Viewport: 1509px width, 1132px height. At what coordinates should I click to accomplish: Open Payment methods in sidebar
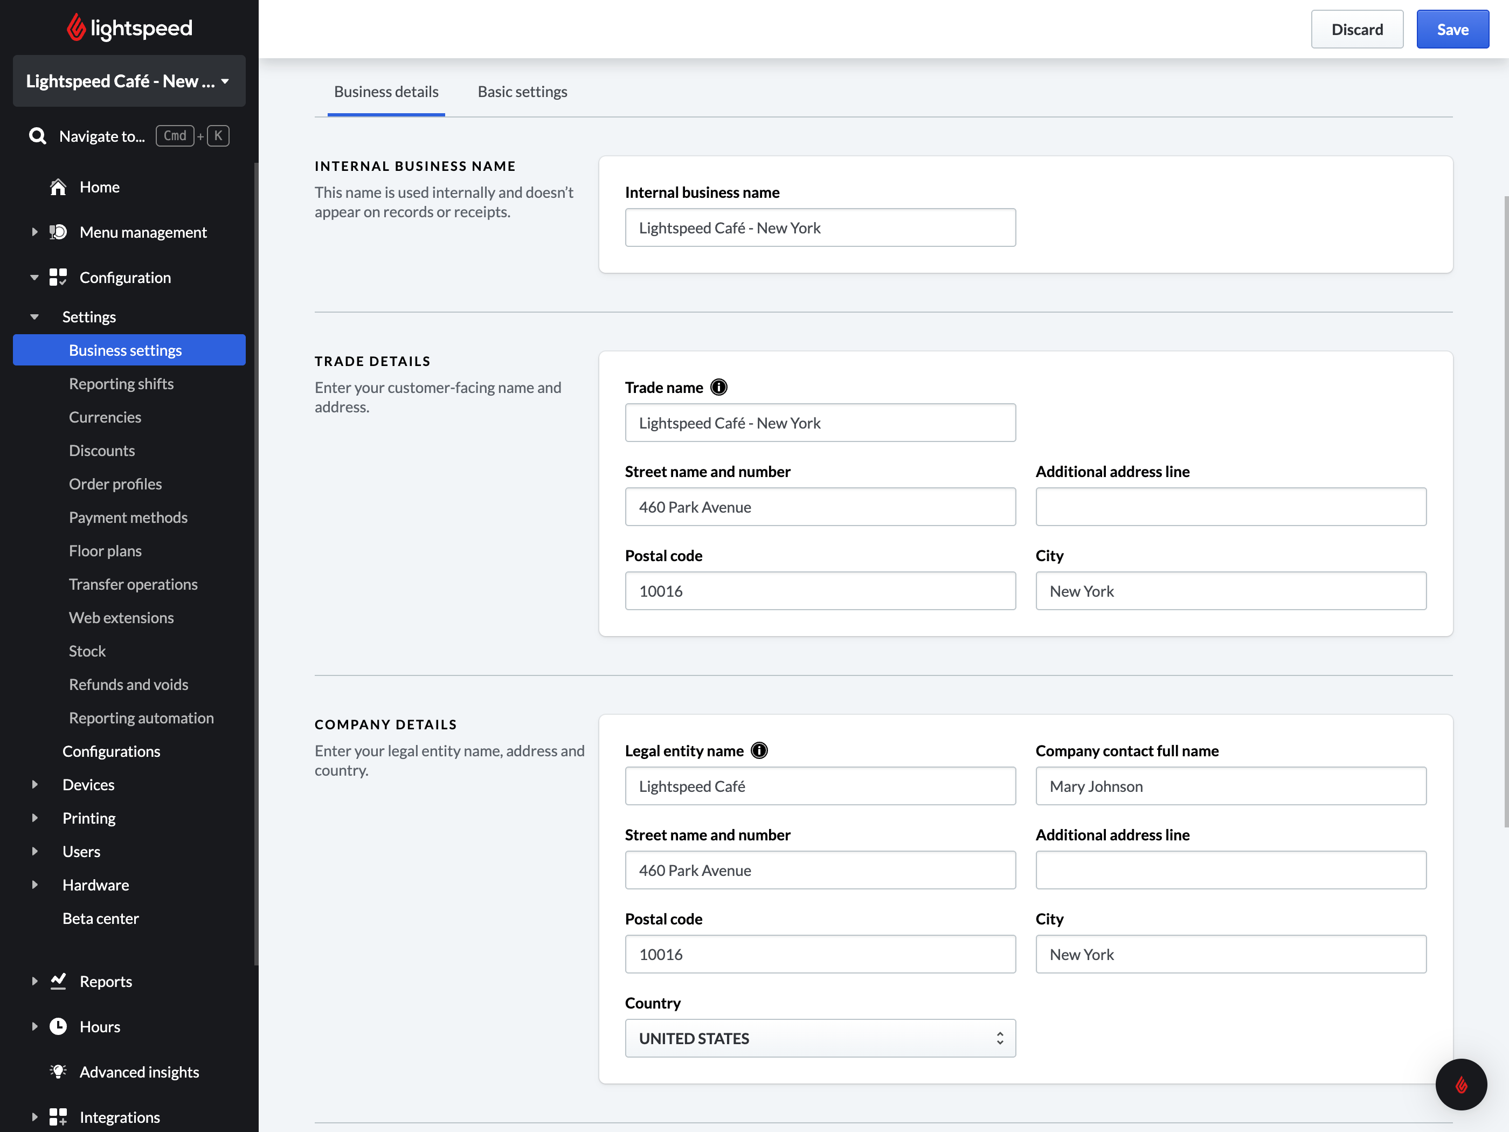click(128, 517)
